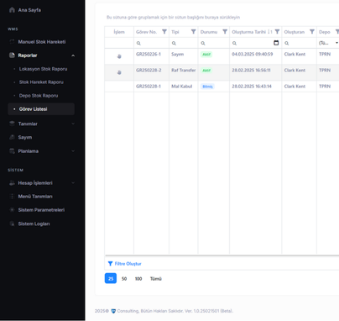Expand the Hesap İşlemleri chevron
This screenshot has width=339, height=321.
(73, 183)
